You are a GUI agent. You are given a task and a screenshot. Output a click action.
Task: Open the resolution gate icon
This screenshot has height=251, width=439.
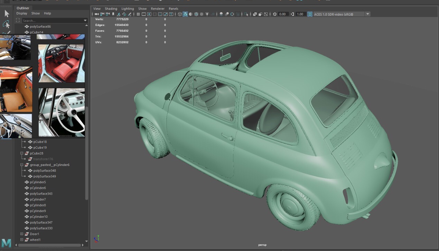point(149,14)
